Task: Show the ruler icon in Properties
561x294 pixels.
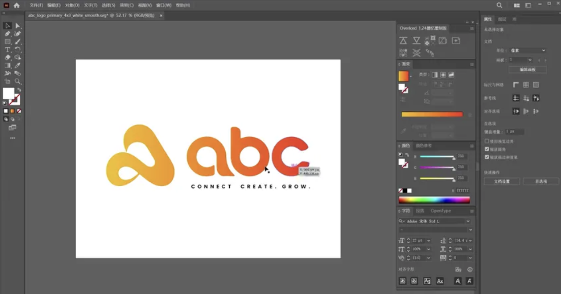Action: click(516, 85)
